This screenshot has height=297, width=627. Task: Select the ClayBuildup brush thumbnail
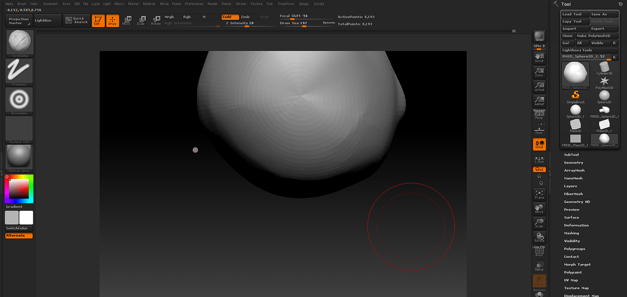(19, 43)
